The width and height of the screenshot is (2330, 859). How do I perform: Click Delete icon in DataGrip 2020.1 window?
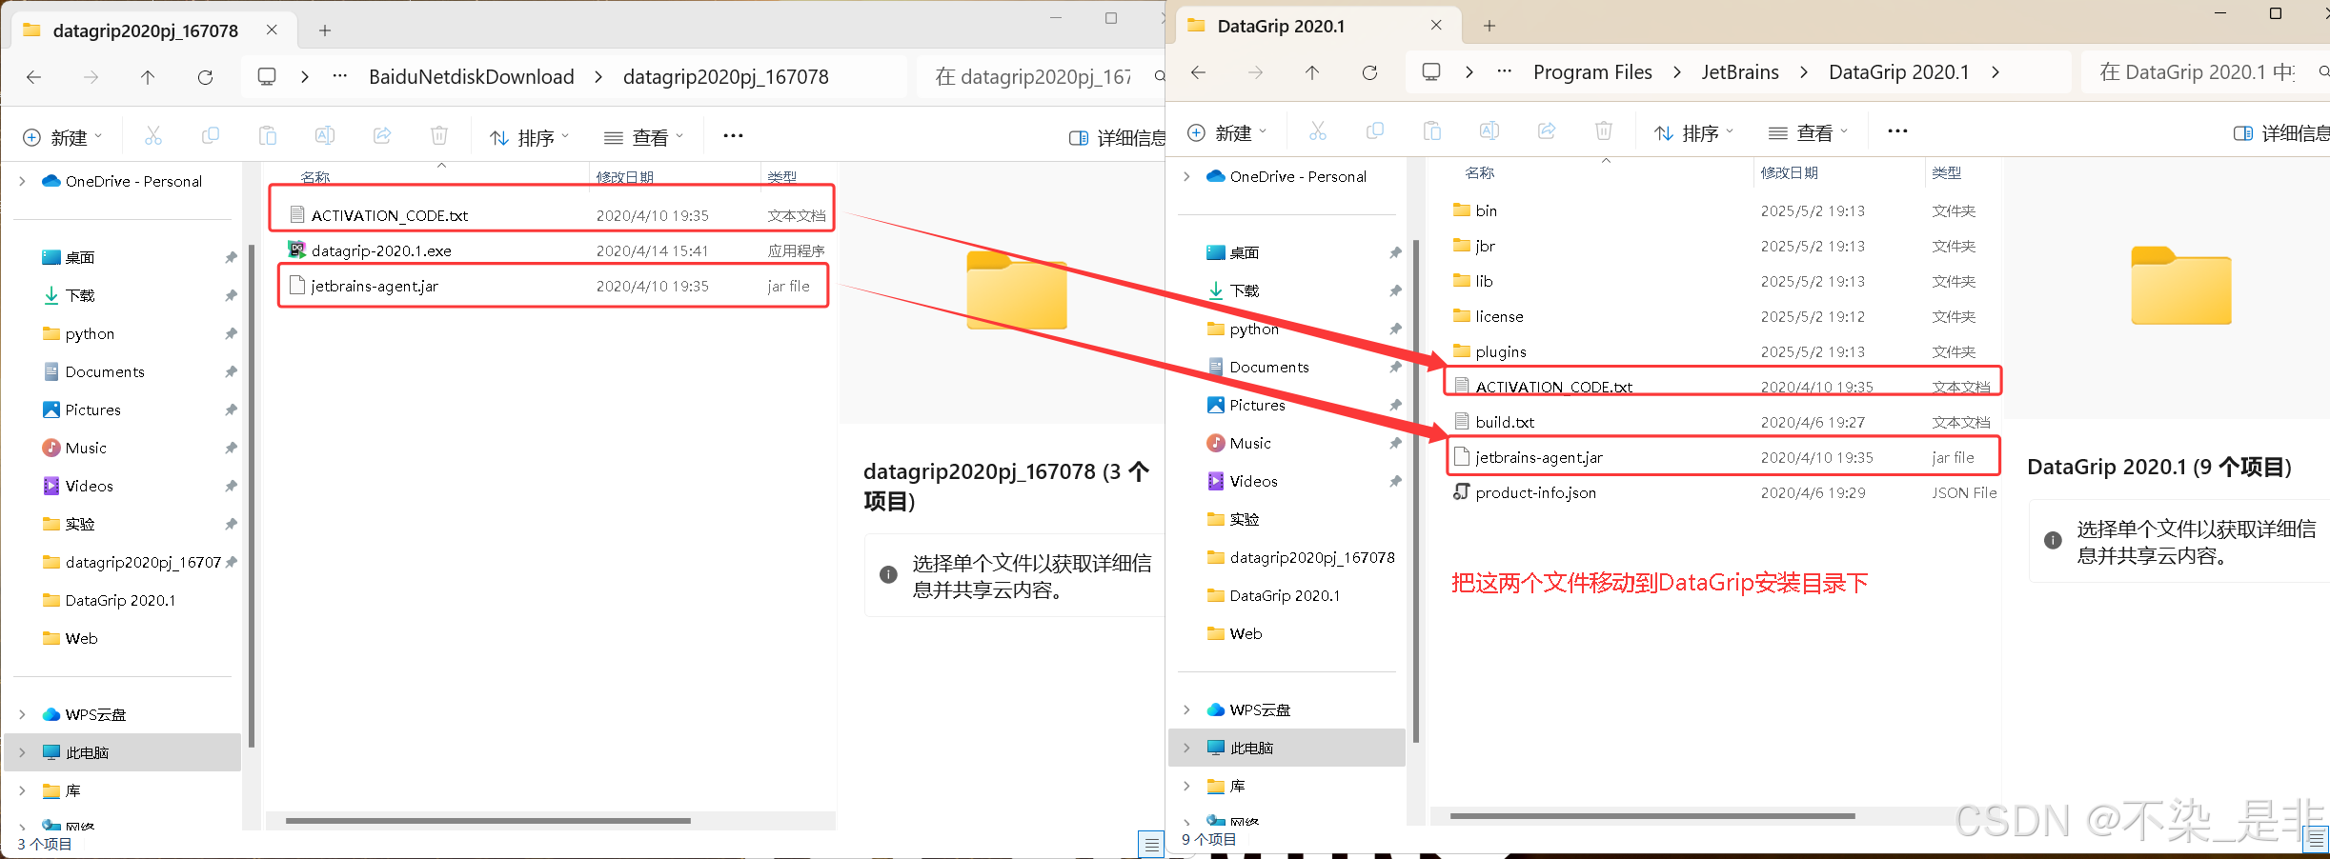[x=1604, y=131]
